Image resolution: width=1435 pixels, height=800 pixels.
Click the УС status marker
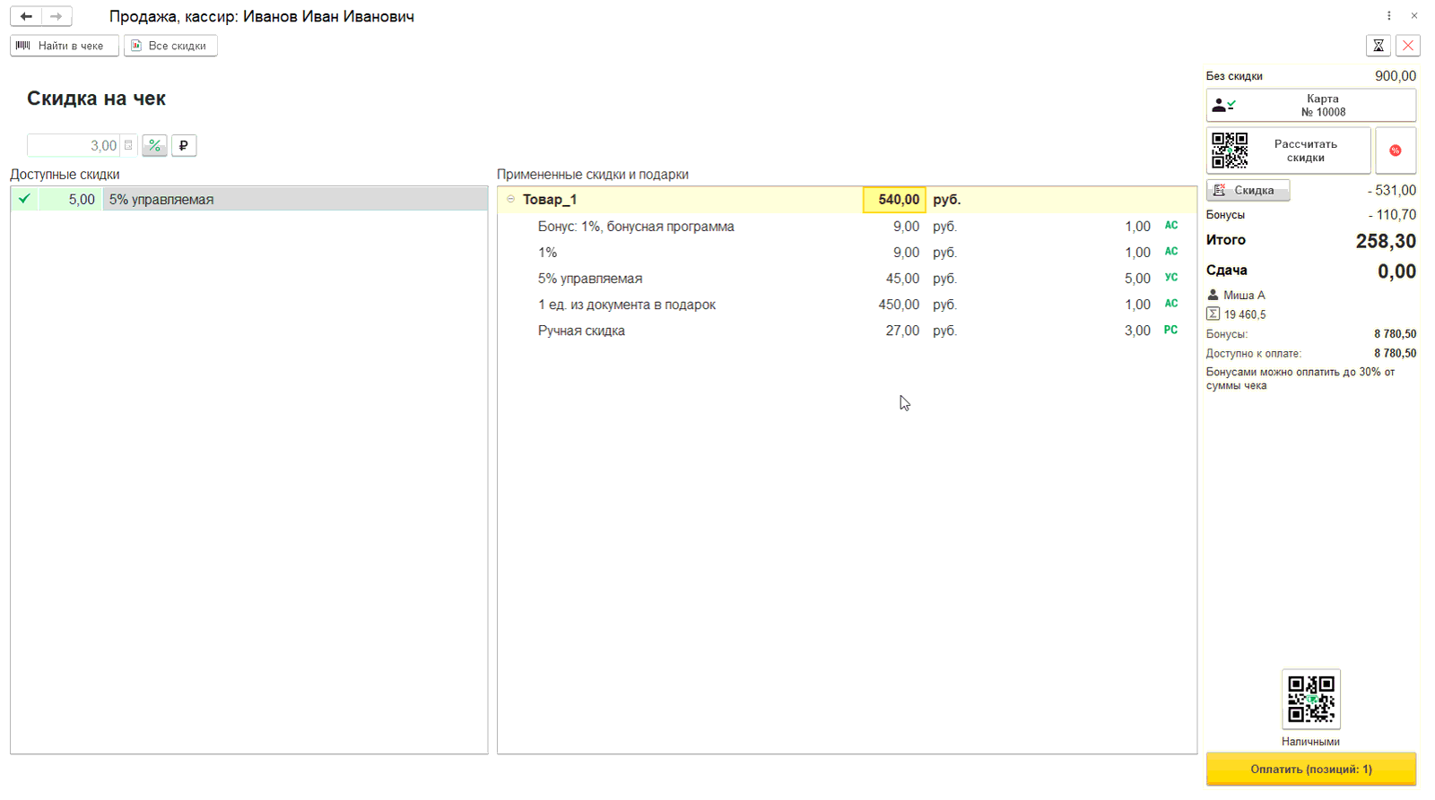pyautogui.click(x=1170, y=278)
